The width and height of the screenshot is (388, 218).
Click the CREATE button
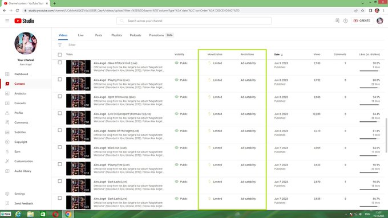pyautogui.click(x=362, y=20)
